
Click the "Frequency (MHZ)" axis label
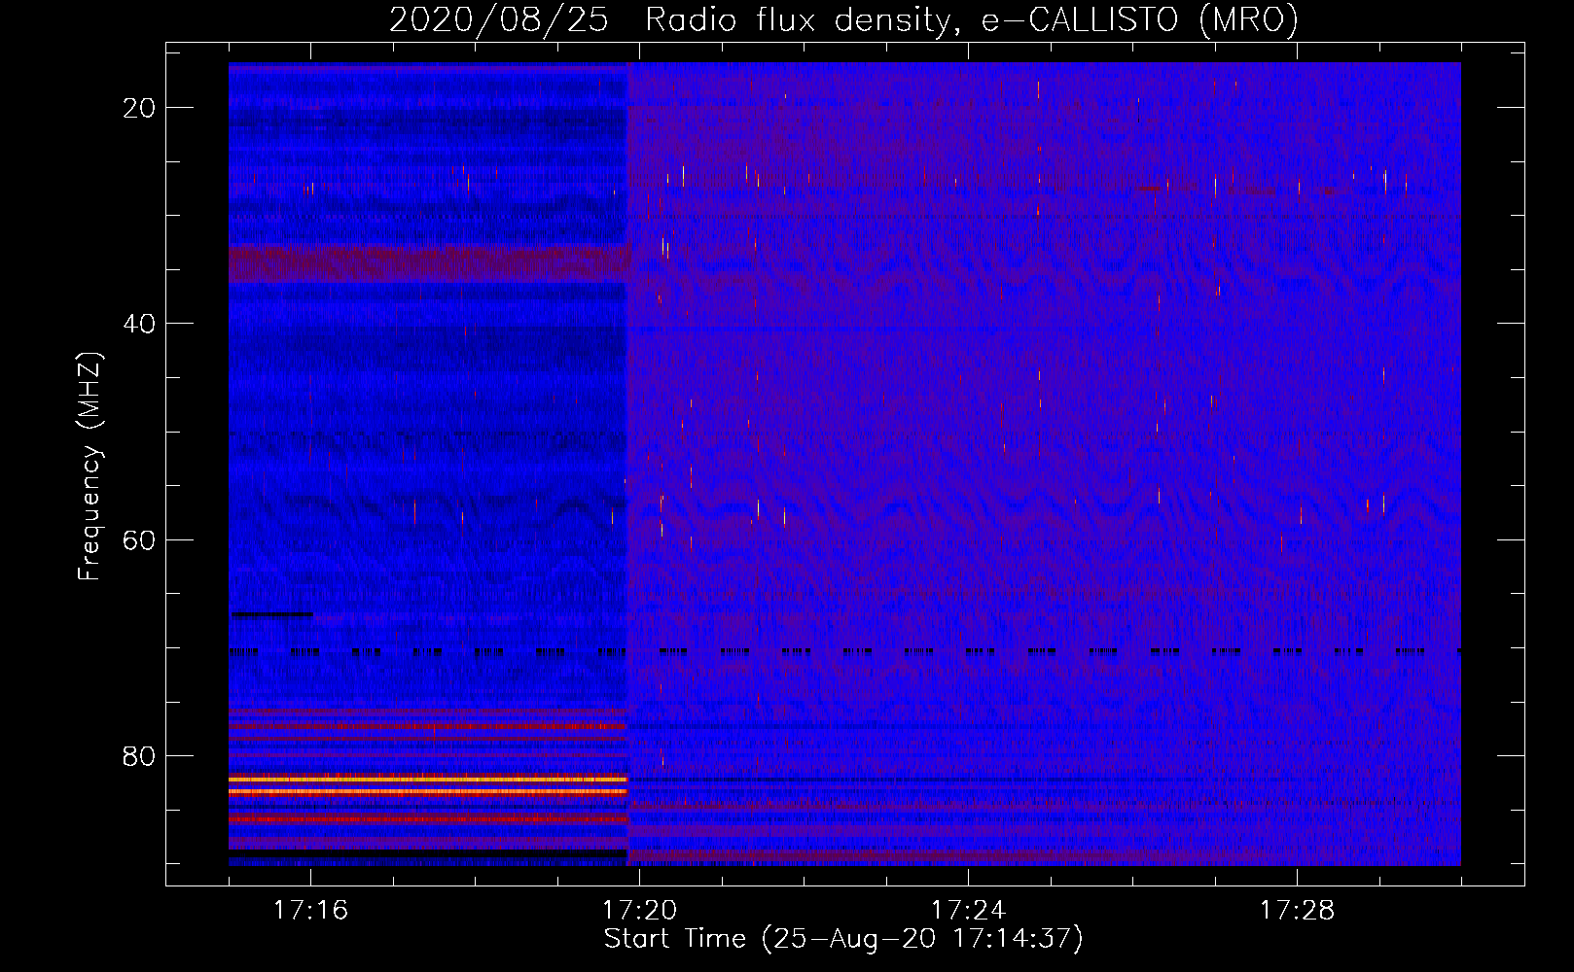(89, 467)
